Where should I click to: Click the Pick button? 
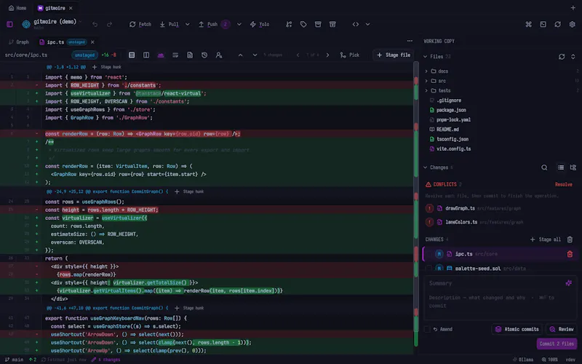(x=350, y=55)
